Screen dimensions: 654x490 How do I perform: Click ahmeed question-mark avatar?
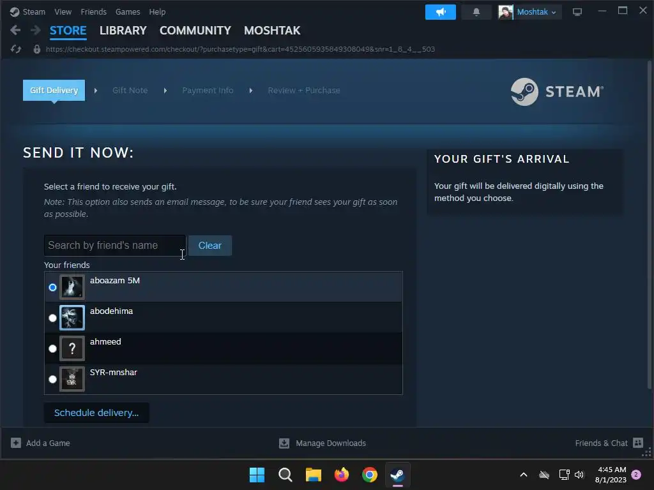pos(72,348)
